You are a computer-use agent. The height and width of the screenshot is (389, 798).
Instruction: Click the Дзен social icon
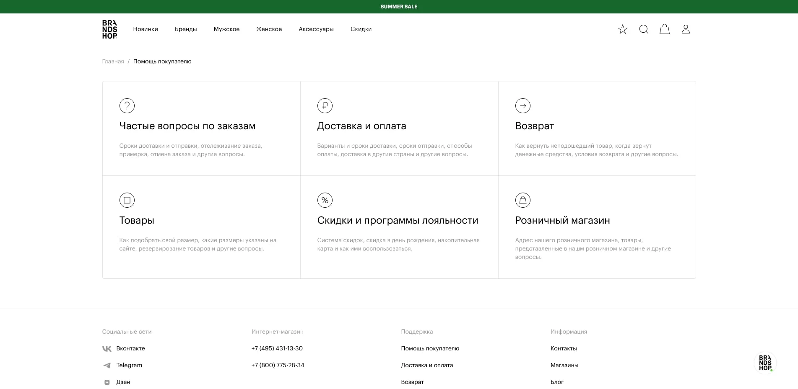[x=107, y=382]
